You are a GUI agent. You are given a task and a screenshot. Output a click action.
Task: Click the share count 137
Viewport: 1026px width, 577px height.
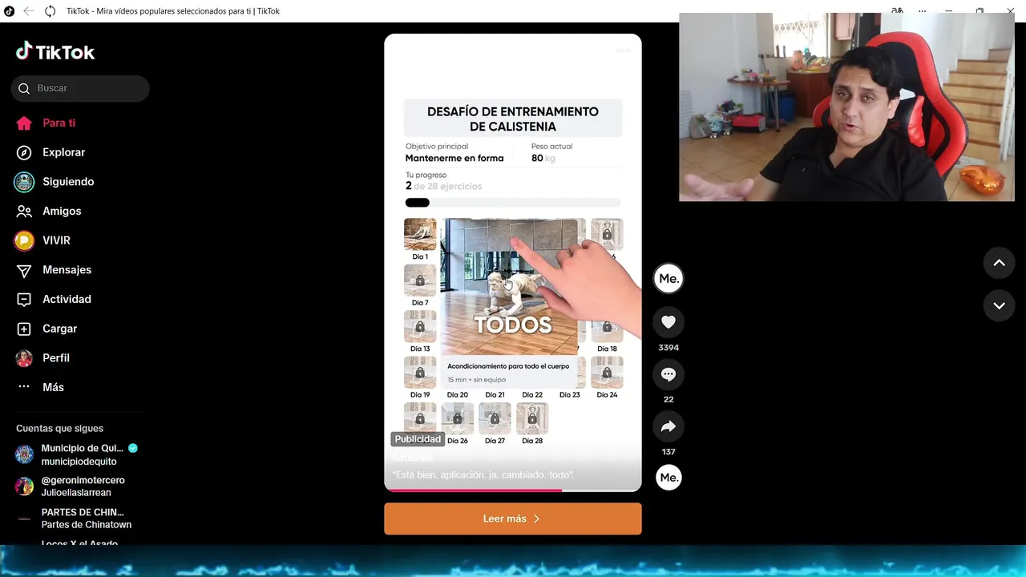pyautogui.click(x=669, y=452)
